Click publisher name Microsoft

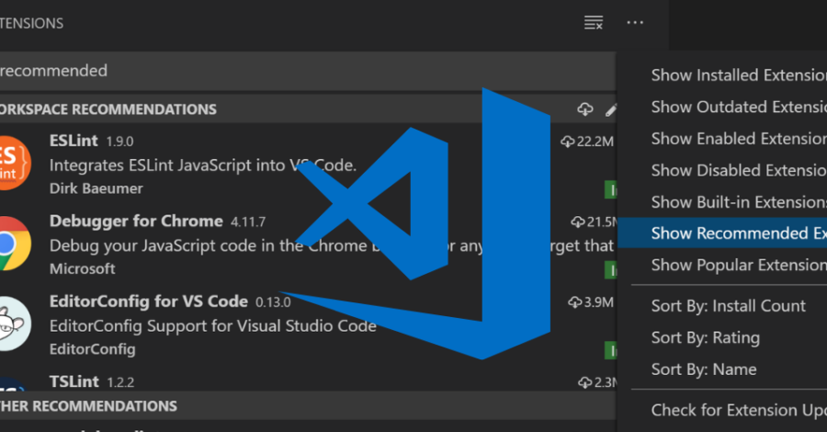click(x=83, y=269)
